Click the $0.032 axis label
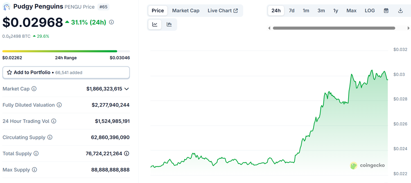This screenshot has height=183, width=411. [x=400, y=50]
